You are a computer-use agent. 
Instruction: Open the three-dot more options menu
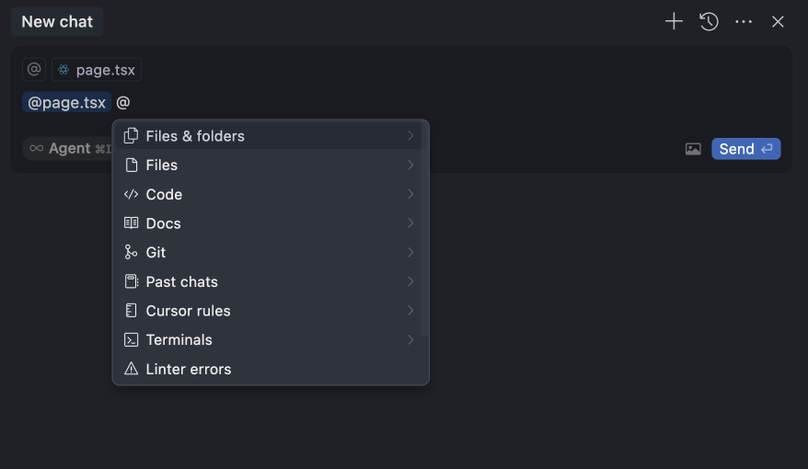[744, 21]
